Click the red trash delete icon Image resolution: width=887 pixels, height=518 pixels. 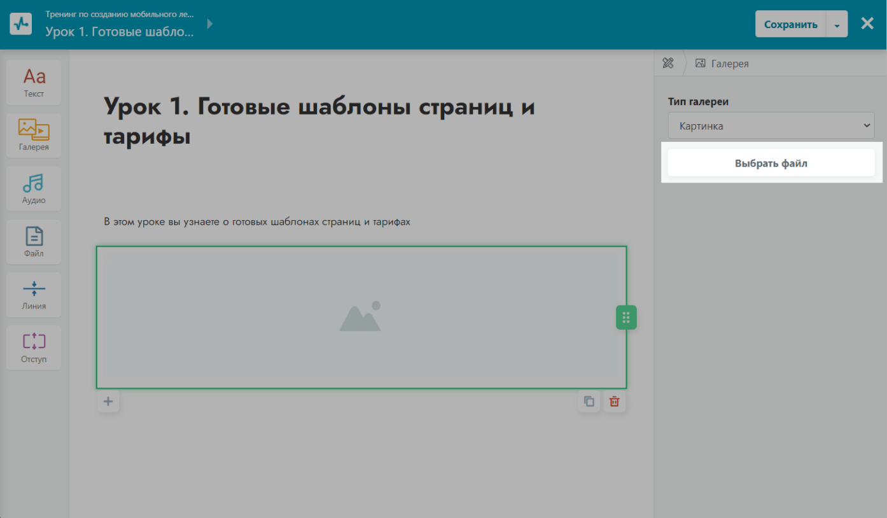(x=615, y=402)
